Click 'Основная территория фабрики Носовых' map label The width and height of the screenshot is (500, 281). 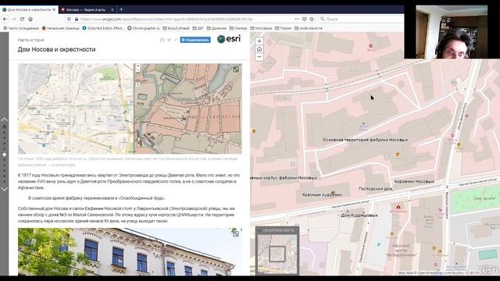pos(365,140)
